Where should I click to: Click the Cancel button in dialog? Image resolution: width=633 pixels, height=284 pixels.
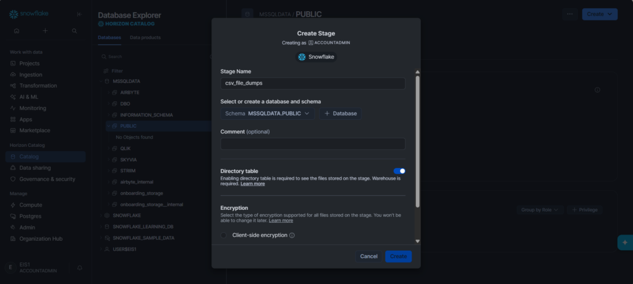point(368,257)
